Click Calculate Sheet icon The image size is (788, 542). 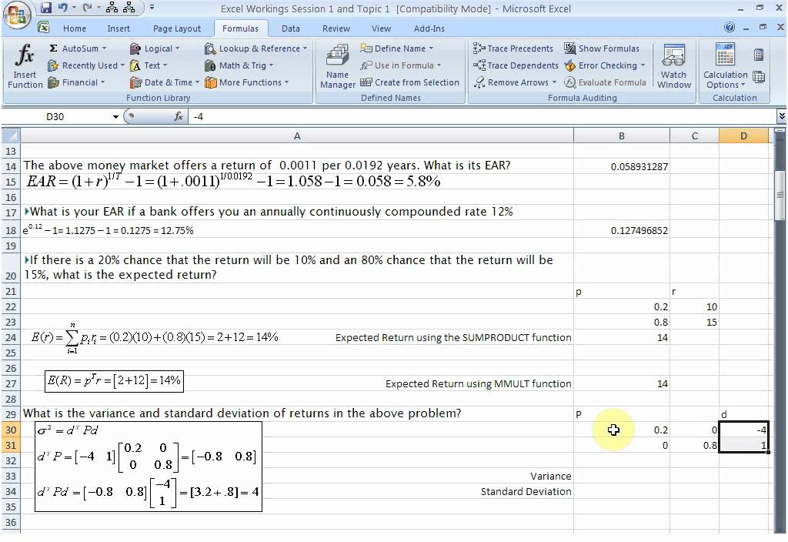pos(759,77)
